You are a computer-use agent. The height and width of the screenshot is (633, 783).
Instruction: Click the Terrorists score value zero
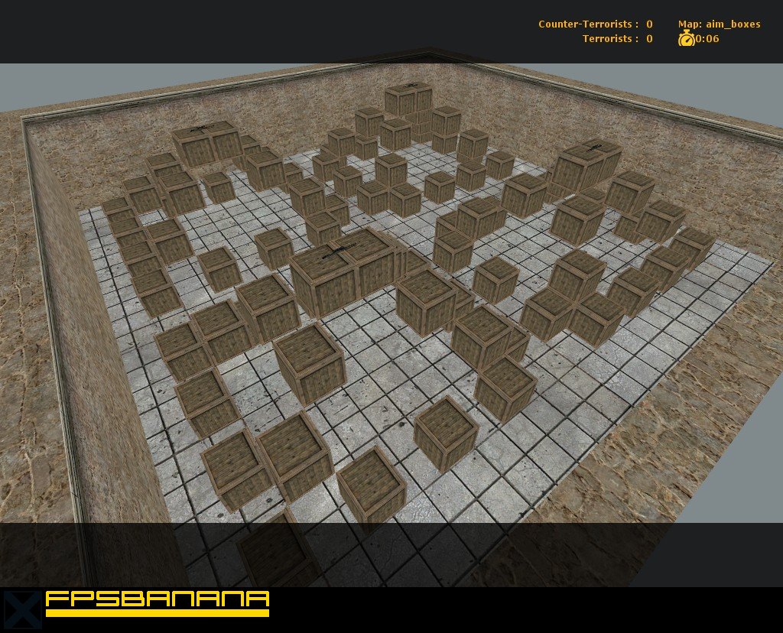(x=647, y=38)
